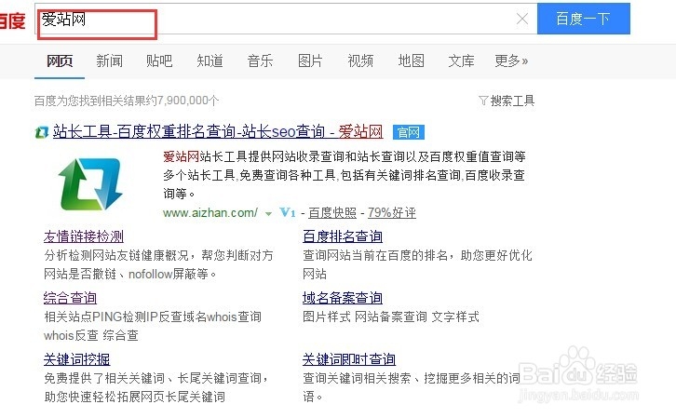Switch to the 图片 tab
This screenshot has height=418, width=676.
point(310,61)
